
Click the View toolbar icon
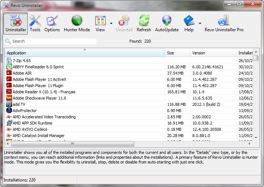pos(100,21)
